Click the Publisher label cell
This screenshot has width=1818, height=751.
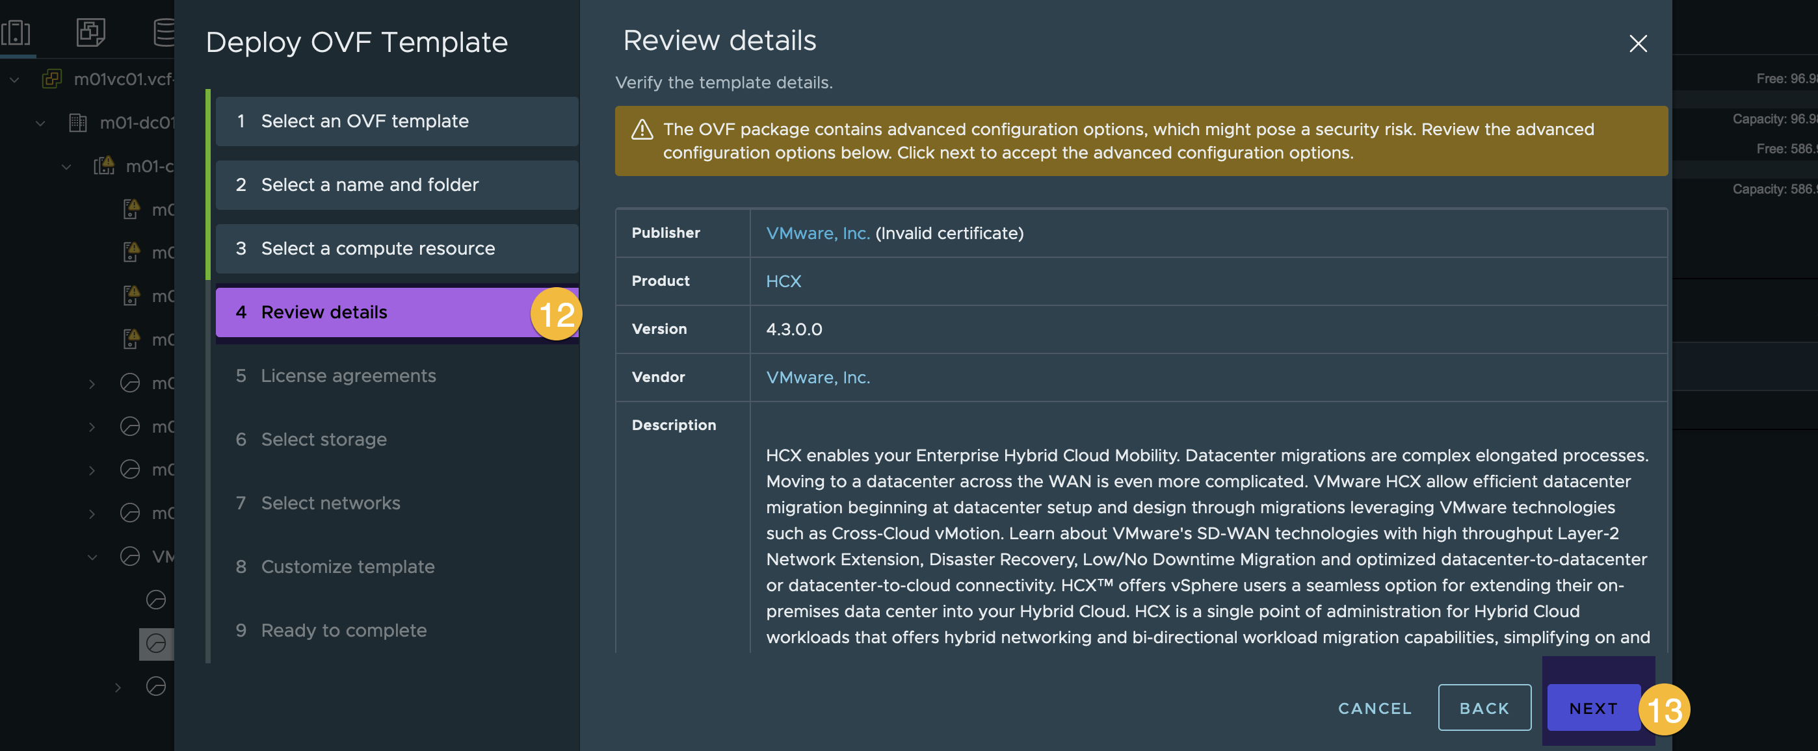click(683, 233)
